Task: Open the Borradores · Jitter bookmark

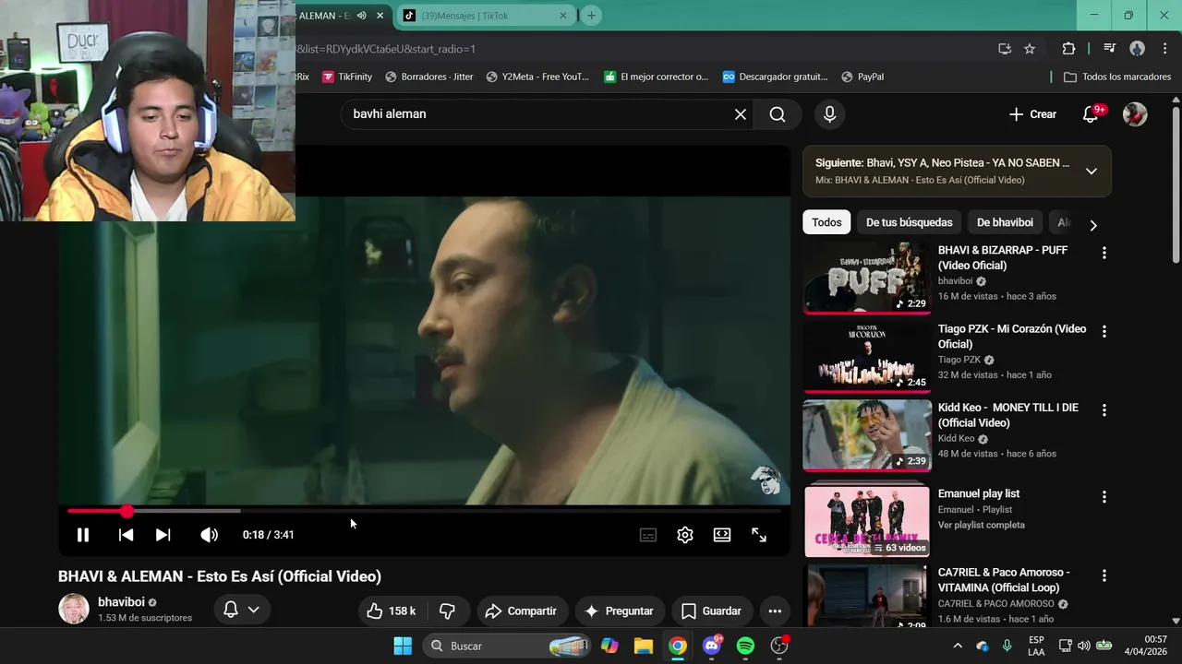Action: click(429, 77)
